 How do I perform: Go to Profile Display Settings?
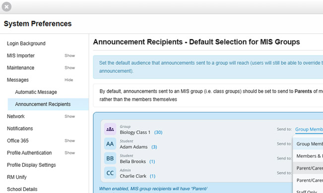point(31,165)
